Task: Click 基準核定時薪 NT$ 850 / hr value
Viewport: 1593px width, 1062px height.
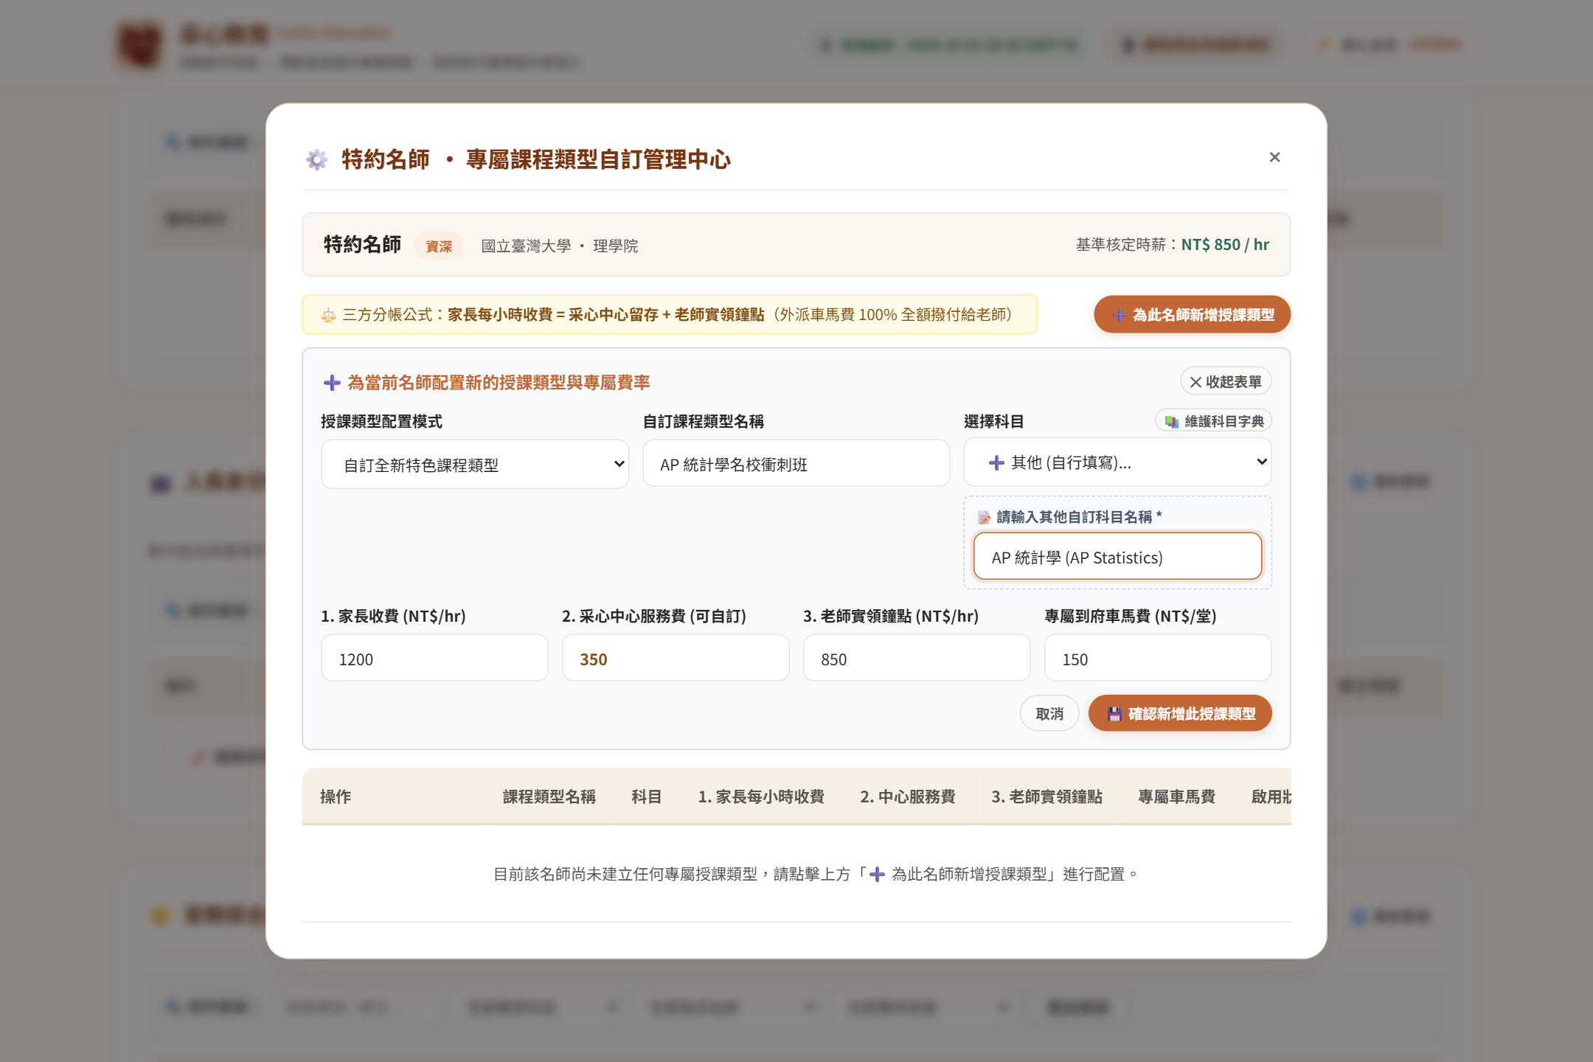Action: coord(1225,245)
